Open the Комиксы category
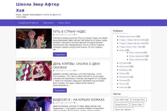Viewport: 167px width, 111px height. [x=124, y=70]
